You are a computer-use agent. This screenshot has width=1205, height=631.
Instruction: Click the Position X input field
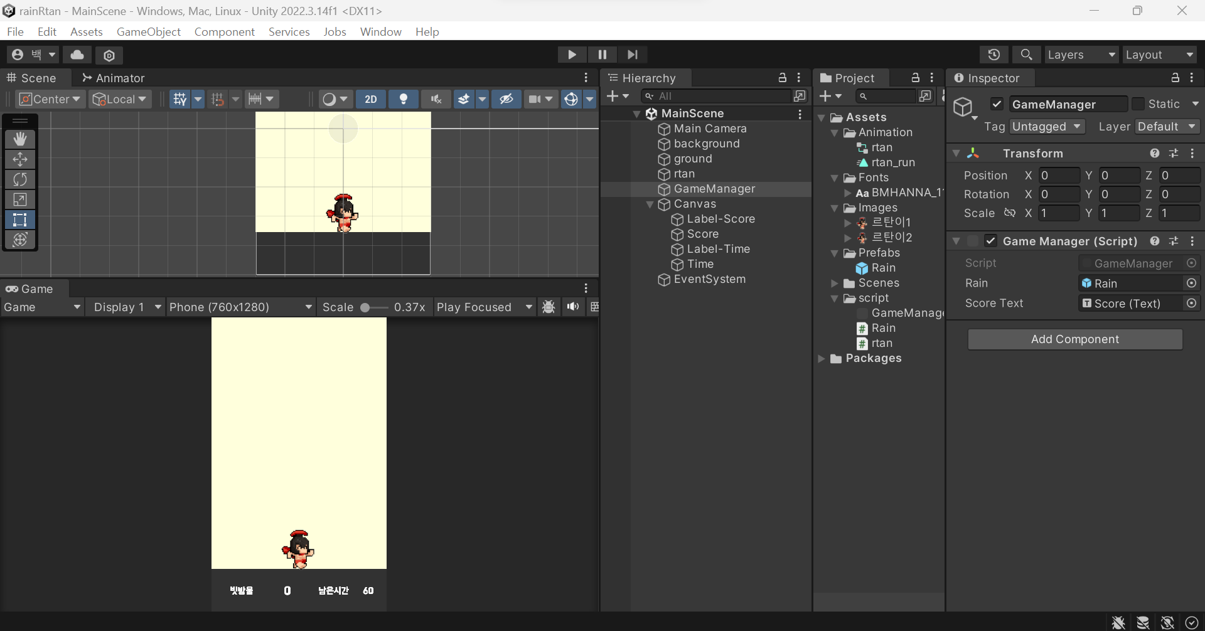1059,176
